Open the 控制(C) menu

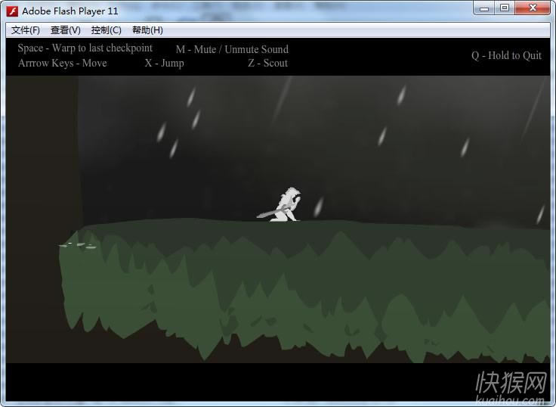[x=106, y=30]
